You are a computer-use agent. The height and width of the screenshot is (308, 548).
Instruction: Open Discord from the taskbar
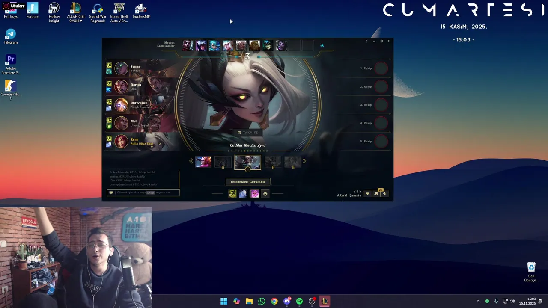pos(287,301)
